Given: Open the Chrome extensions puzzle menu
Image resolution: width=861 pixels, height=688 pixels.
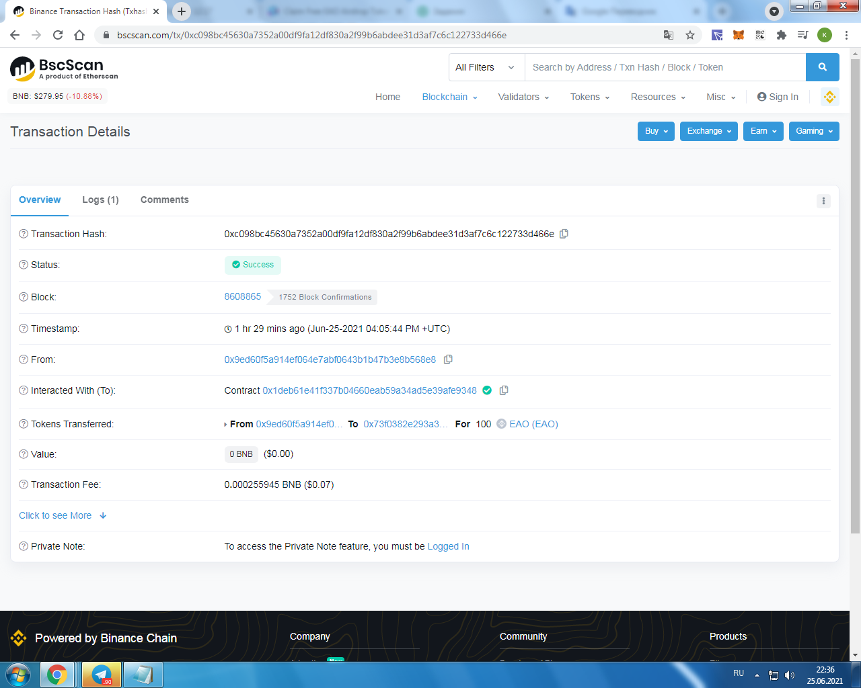Looking at the screenshot, I should 782,35.
